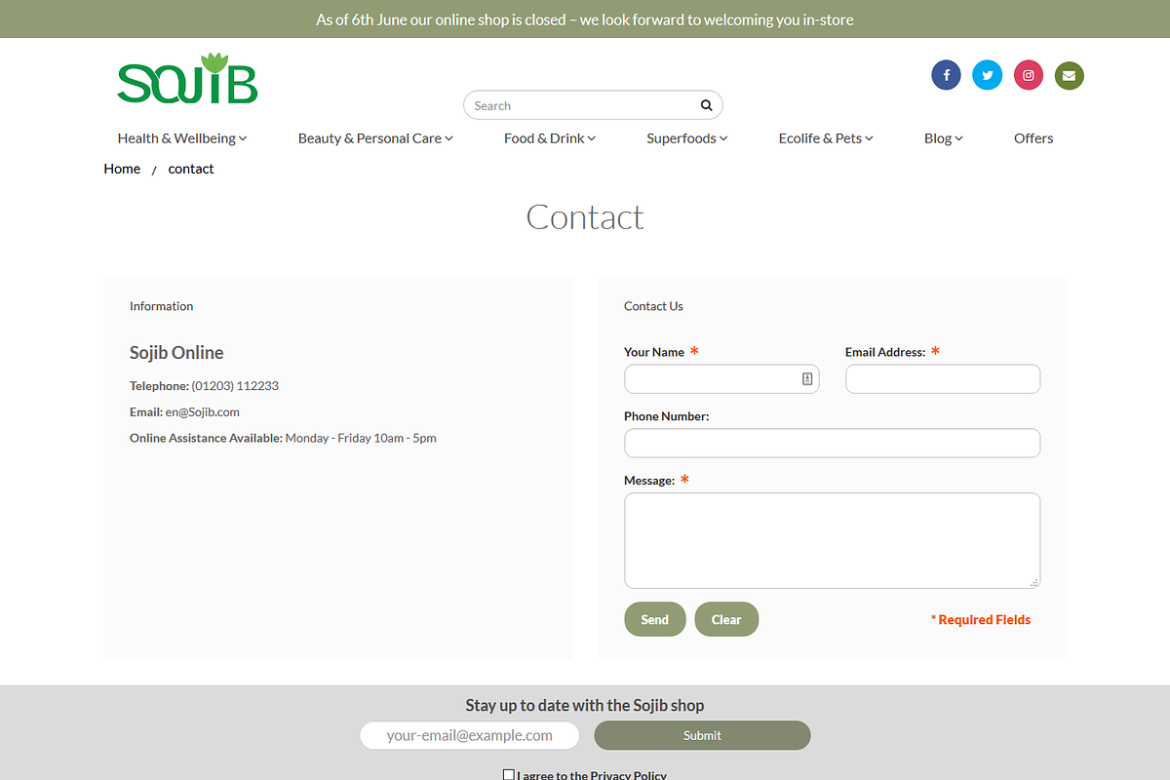Click the Information panel title

point(162,306)
